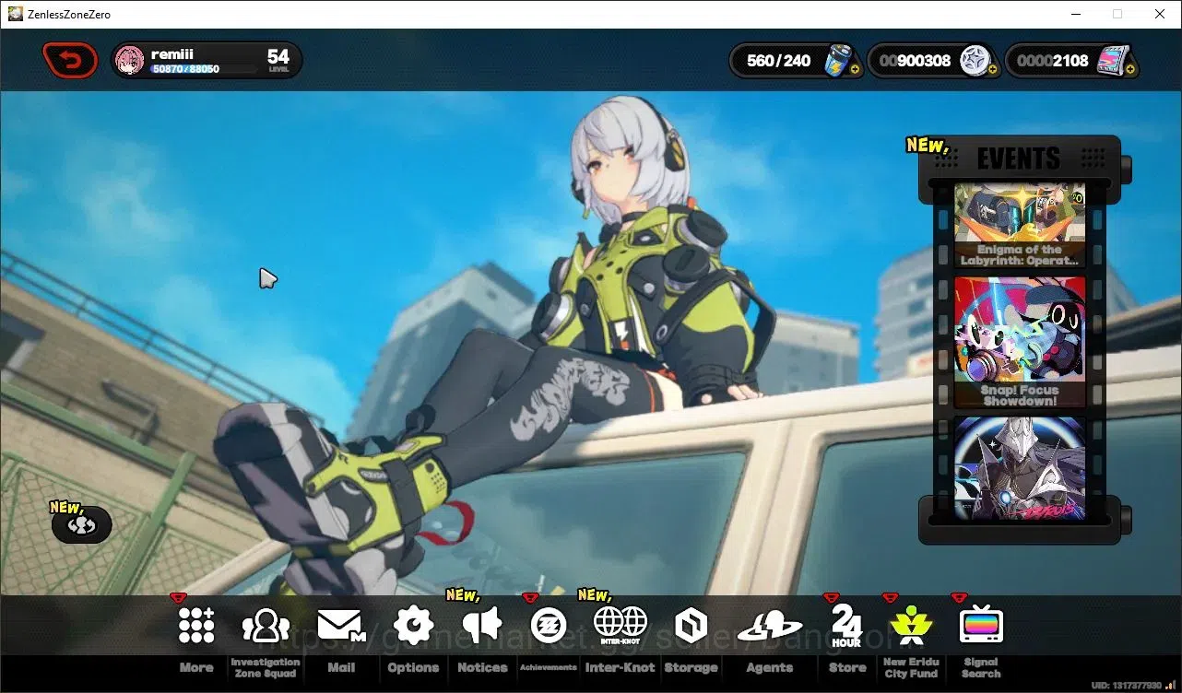Open the Achievements icon

coord(549,626)
